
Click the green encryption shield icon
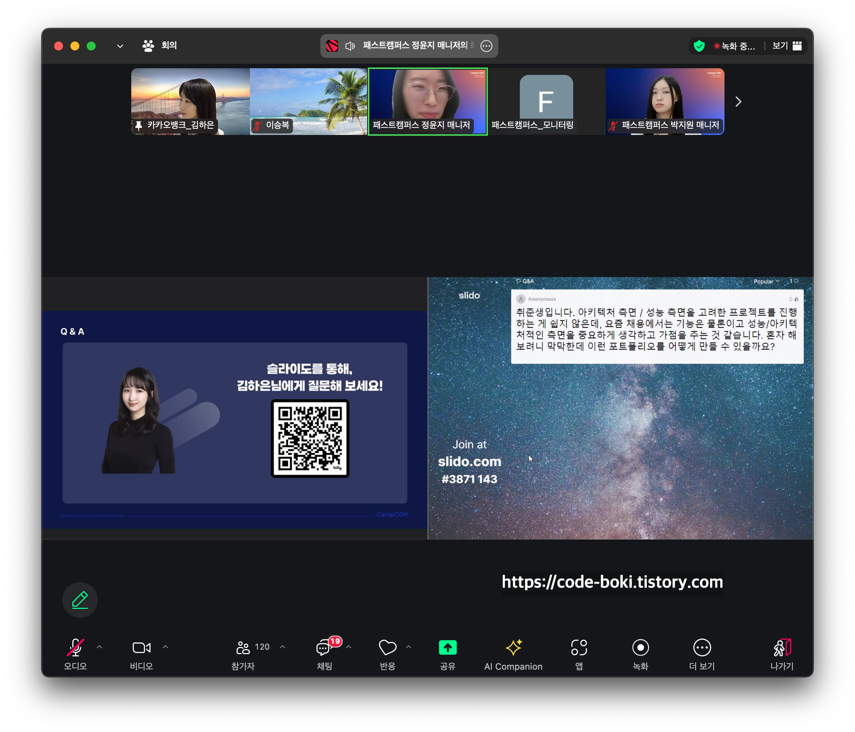pyautogui.click(x=699, y=46)
